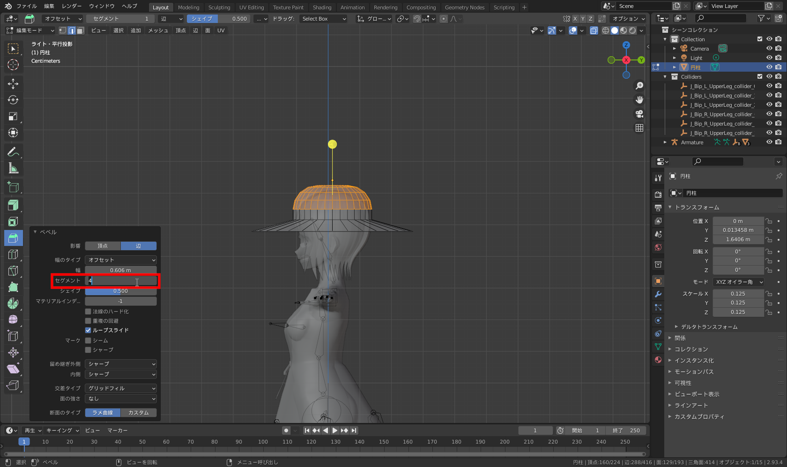Expand the Armature tree item
The height and width of the screenshot is (467, 787).
click(665, 142)
